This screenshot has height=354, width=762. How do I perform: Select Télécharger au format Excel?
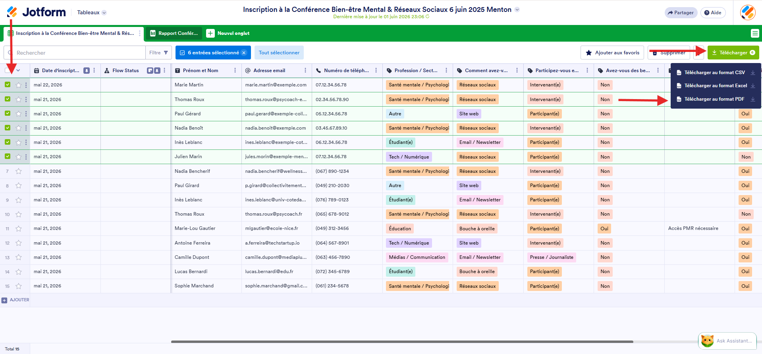click(716, 86)
